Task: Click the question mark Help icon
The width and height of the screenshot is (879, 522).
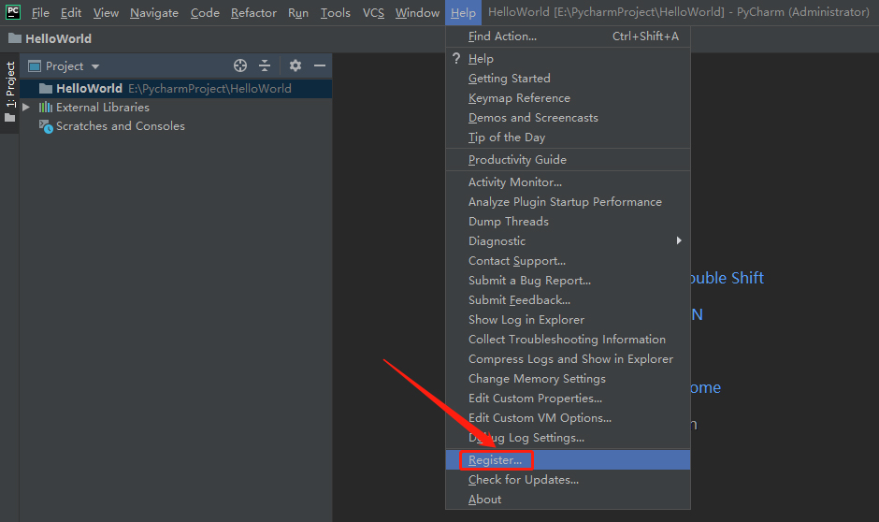Action: tap(456, 58)
